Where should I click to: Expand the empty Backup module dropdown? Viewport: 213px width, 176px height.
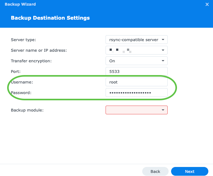pos(137,110)
